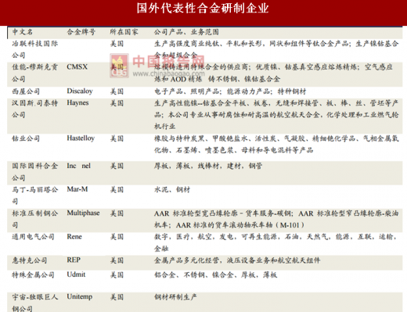Select the 通用电气 products text 数字,医疗,航空
The width and height of the screenshot is (407, 312).
182,237
